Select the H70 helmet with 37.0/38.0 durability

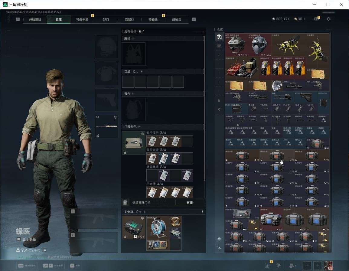259,45
